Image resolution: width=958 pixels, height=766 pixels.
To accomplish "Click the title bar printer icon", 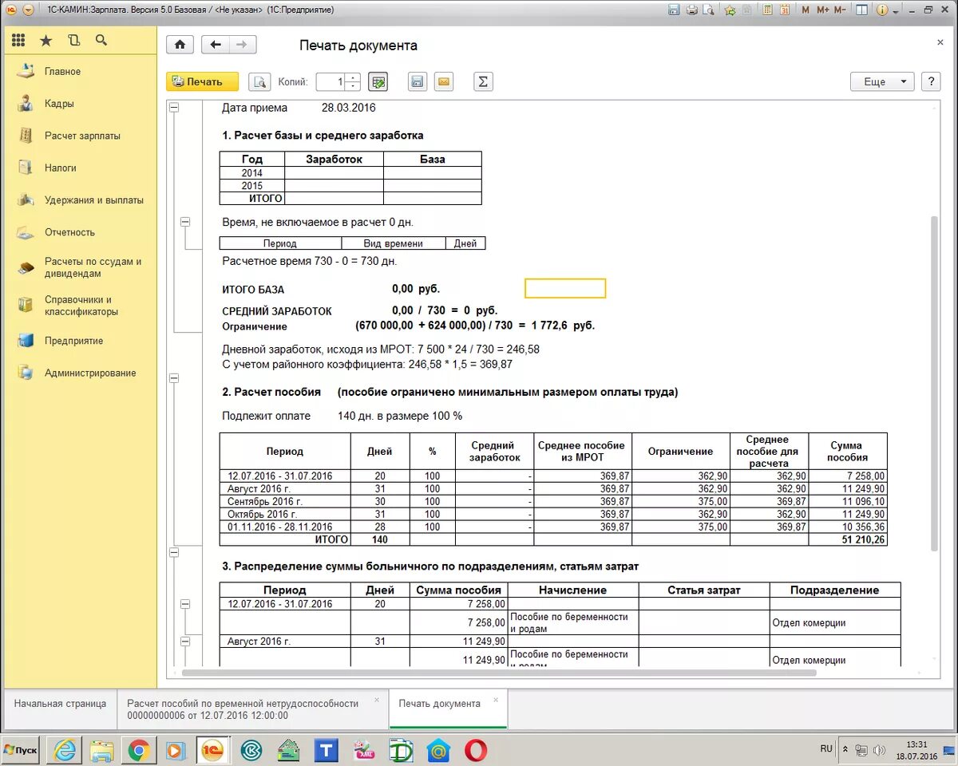I will pos(692,10).
